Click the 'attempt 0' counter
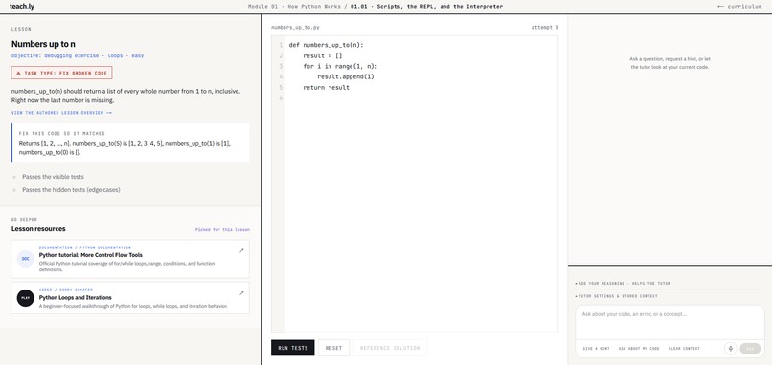 tap(545, 28)
